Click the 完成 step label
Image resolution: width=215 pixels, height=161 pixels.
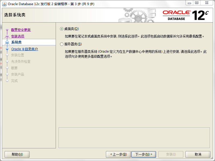click(x=15, y=81)
